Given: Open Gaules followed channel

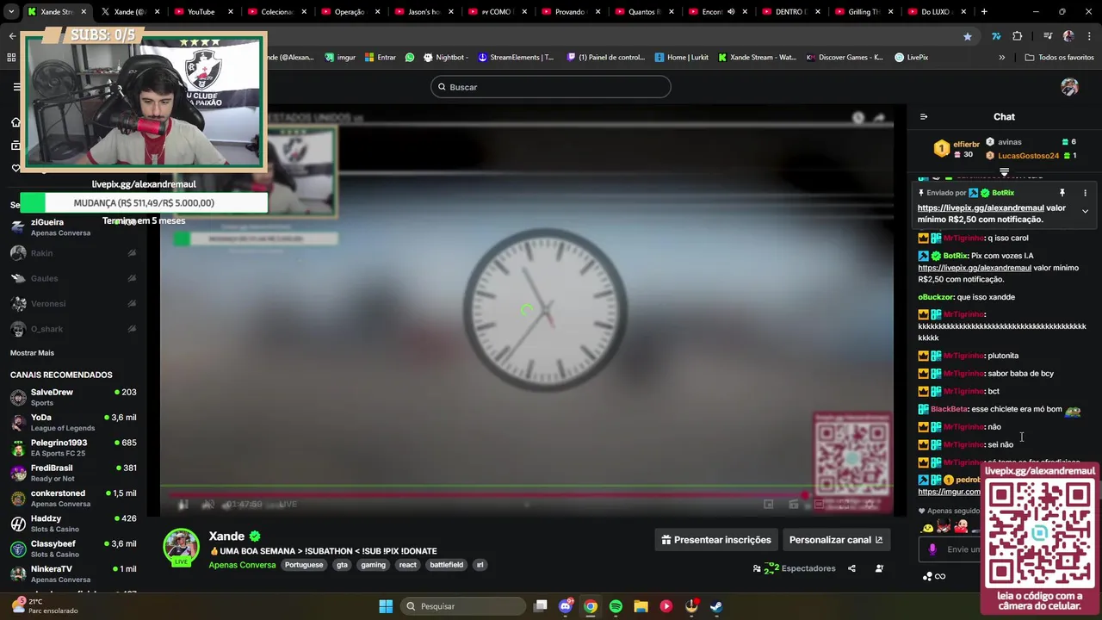Looking at the screenshot, I should (73, 278).
